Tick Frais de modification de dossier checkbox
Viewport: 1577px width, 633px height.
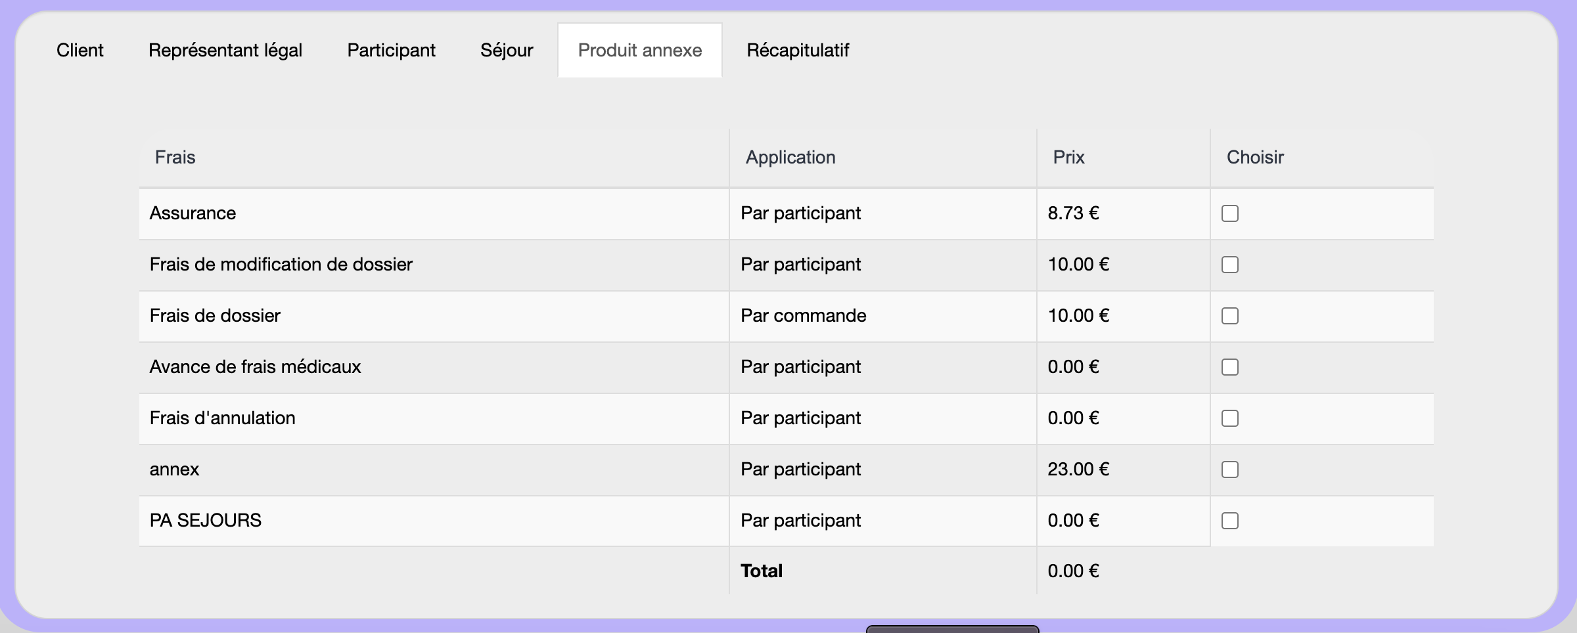pos(1229,265)
